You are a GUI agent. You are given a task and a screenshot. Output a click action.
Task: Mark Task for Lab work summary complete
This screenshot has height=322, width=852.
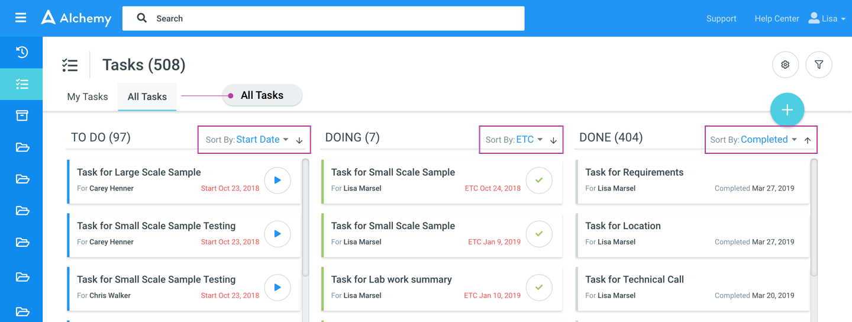pos(539,288)
